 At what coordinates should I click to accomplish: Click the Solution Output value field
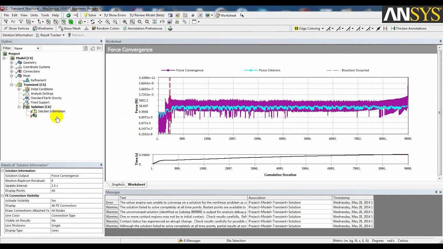point(76,176)
